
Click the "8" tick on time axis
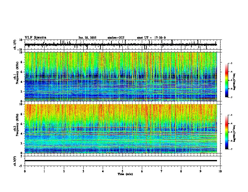tap(181, 171)
